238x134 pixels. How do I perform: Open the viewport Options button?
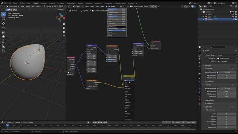(x=62, y=10)
